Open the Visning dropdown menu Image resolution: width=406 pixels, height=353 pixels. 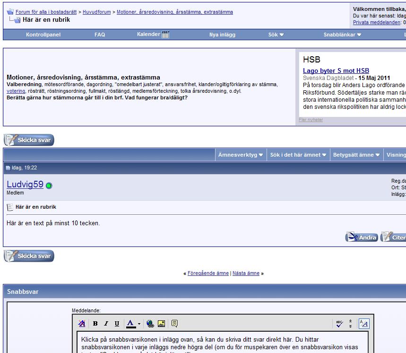pyautogui.click(x=395, y=155)
